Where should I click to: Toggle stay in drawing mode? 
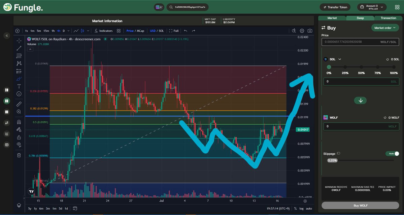[x=19, y=129]
